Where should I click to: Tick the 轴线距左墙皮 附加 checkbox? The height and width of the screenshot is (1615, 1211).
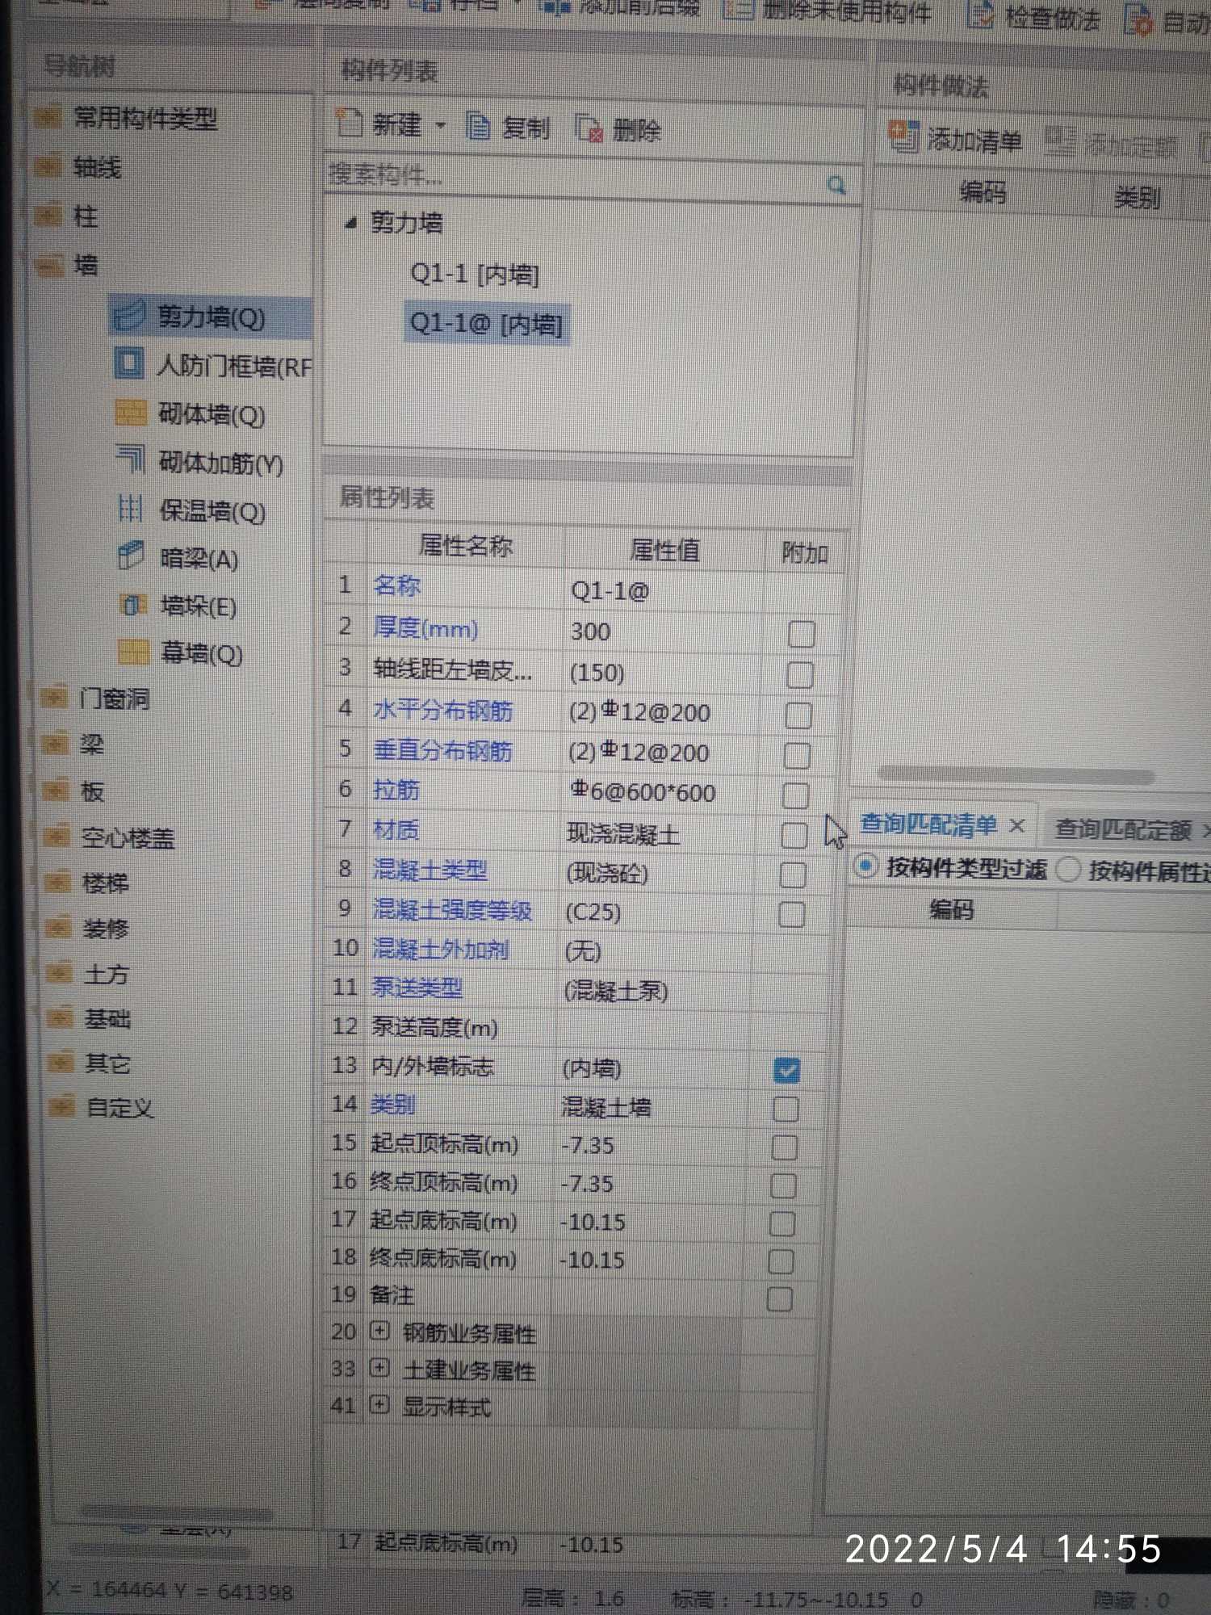coord(799,674)
